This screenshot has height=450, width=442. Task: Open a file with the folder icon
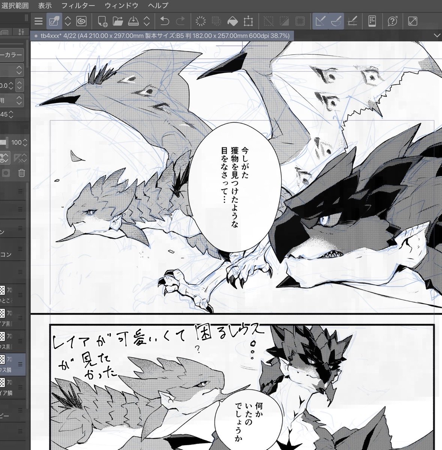pos(118,21)
